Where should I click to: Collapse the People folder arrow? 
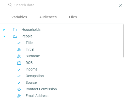4,36
